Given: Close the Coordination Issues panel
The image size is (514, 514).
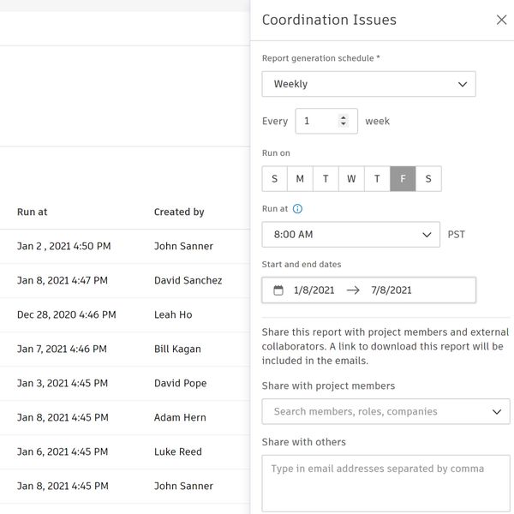Looking at the screenshot, I should [501, 20].
